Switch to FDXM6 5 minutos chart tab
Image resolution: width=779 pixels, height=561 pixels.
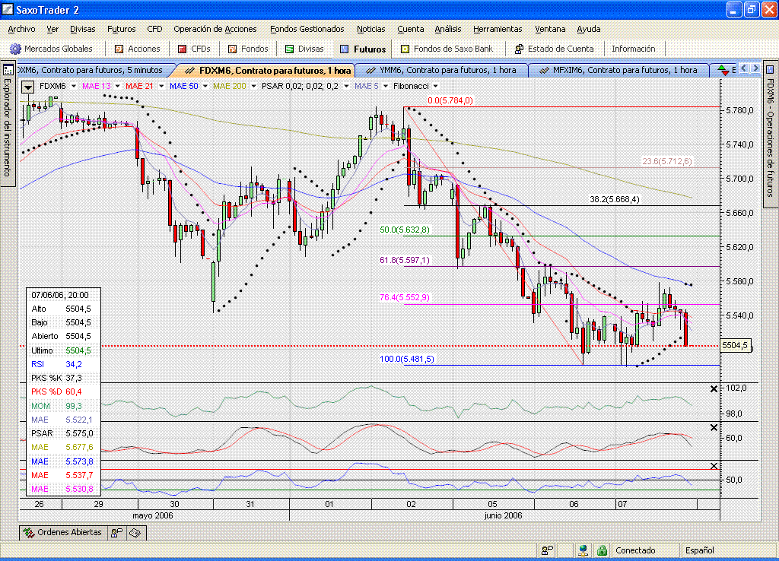[x=94, y=70]
